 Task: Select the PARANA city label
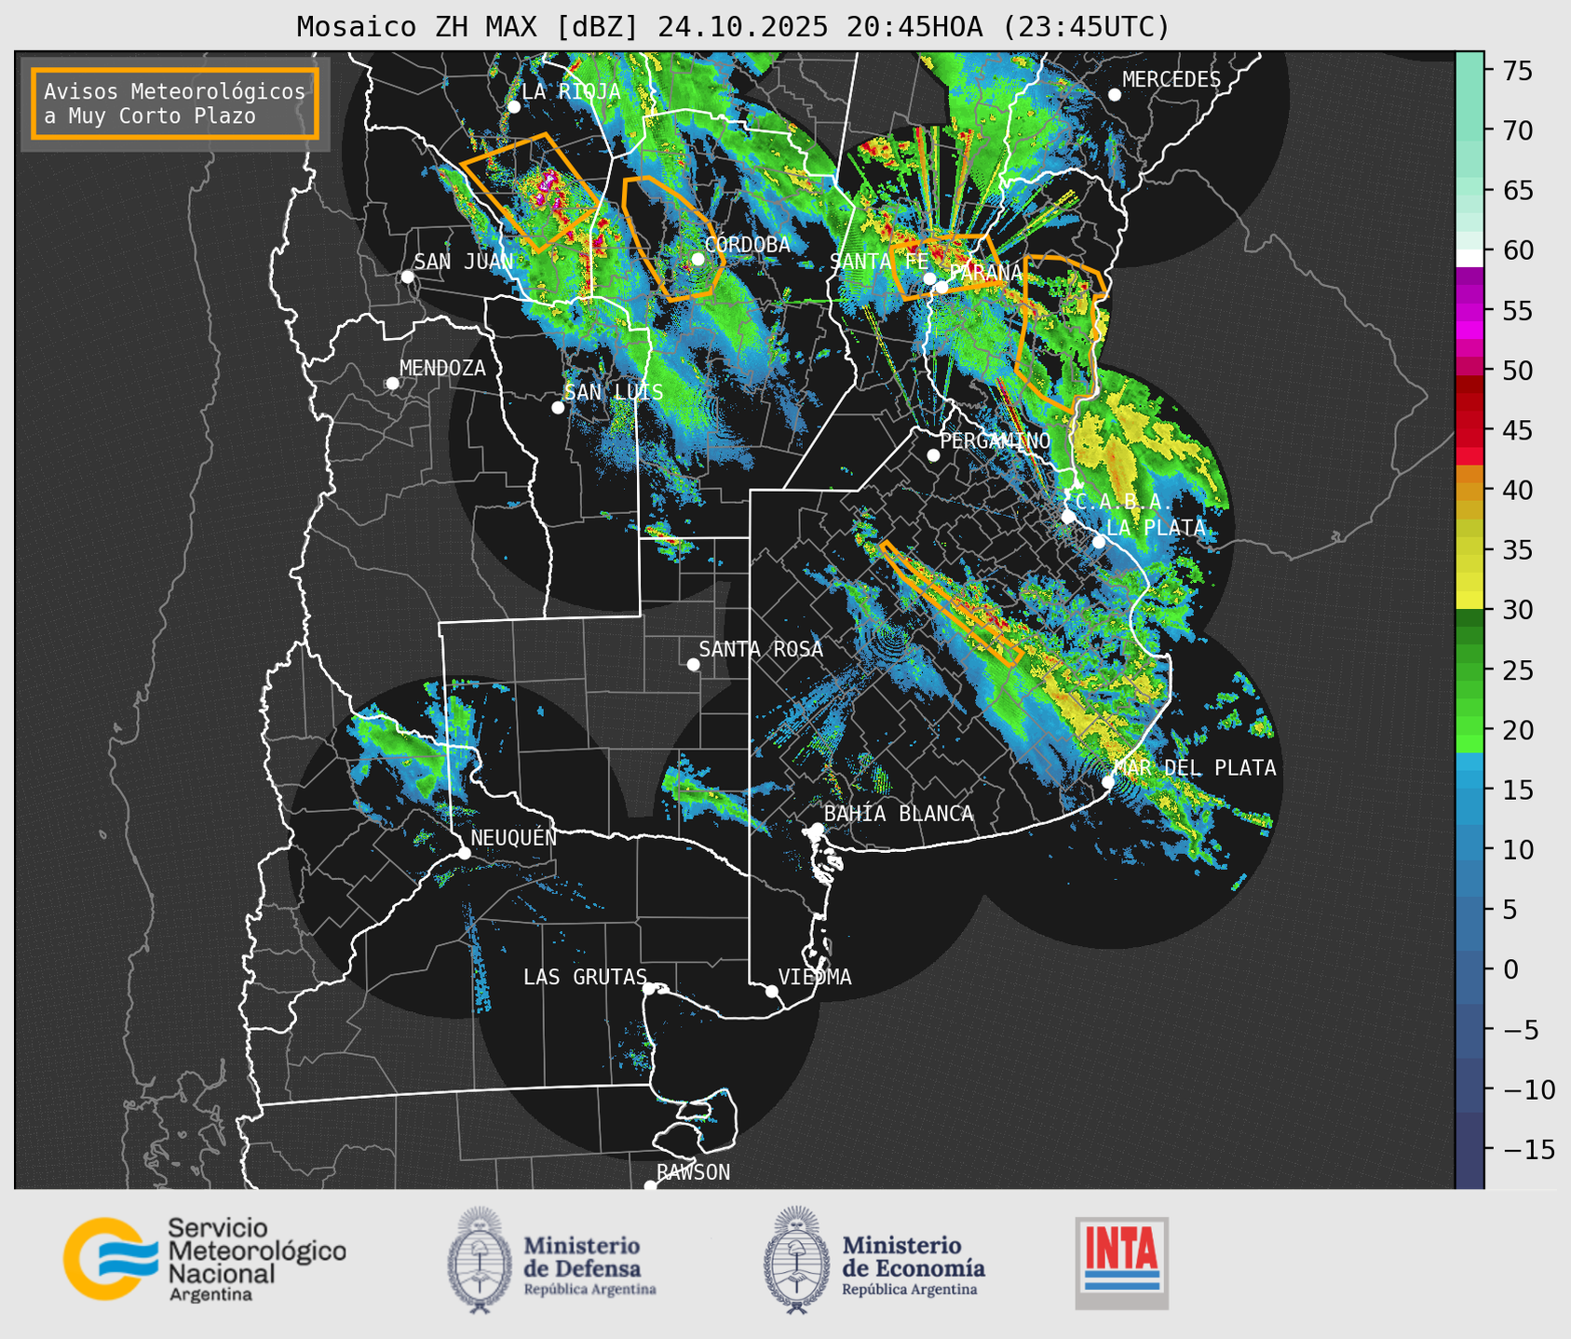coord(986,273)
